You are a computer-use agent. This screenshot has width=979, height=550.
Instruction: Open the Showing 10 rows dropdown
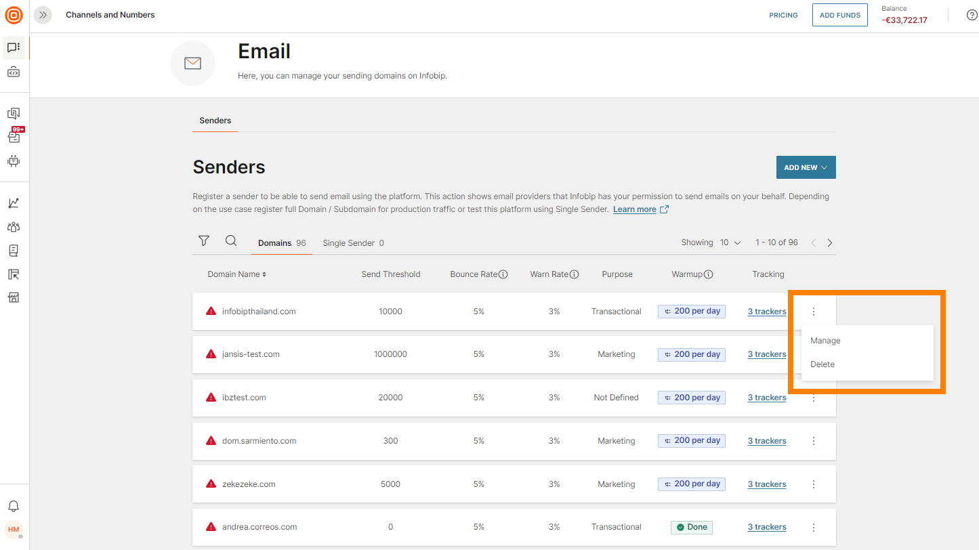click(x=730, y=242)
